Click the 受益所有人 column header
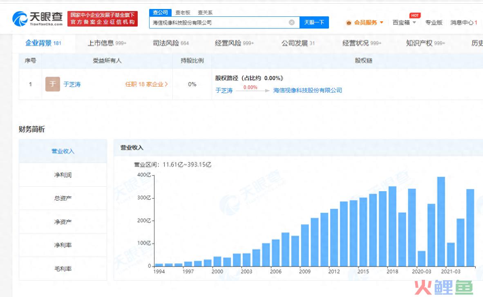Screen dimensions: 483x297 [x=107, y=61]
